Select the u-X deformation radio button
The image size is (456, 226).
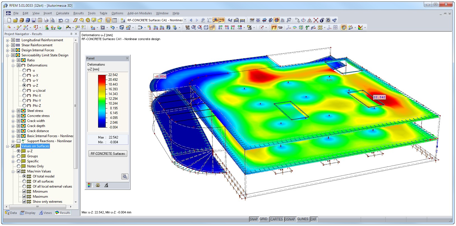[24, 75]
